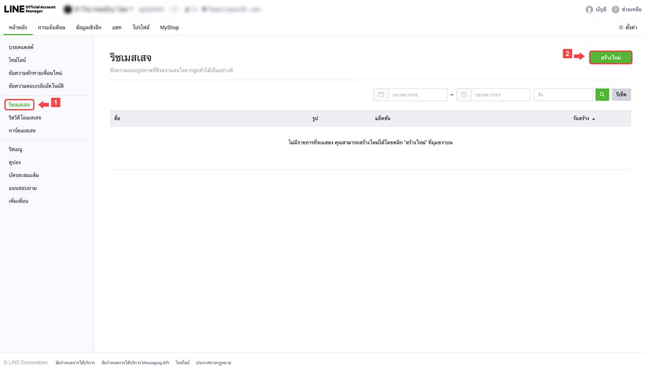Switch to the MyShop tab

click(x=170, y=27)
